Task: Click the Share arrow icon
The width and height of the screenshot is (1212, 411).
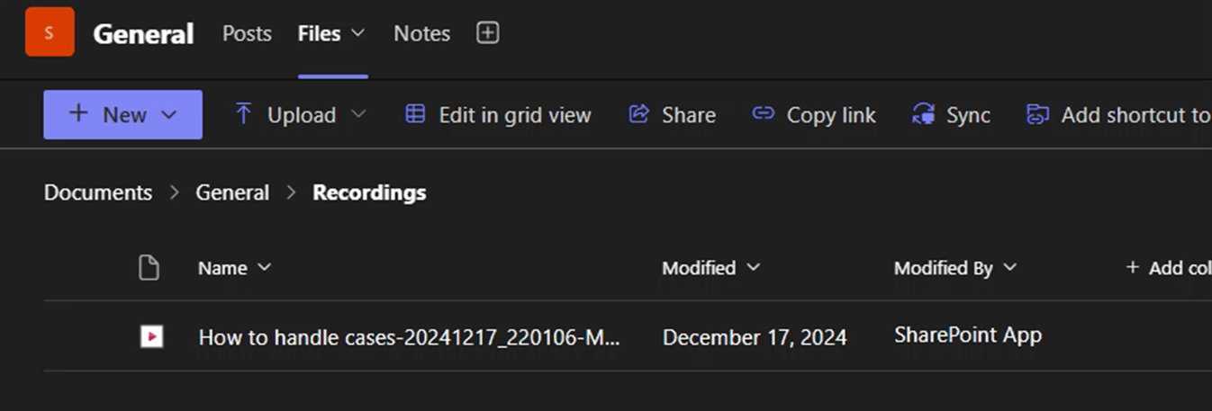Action: click(x=638, y=114)
